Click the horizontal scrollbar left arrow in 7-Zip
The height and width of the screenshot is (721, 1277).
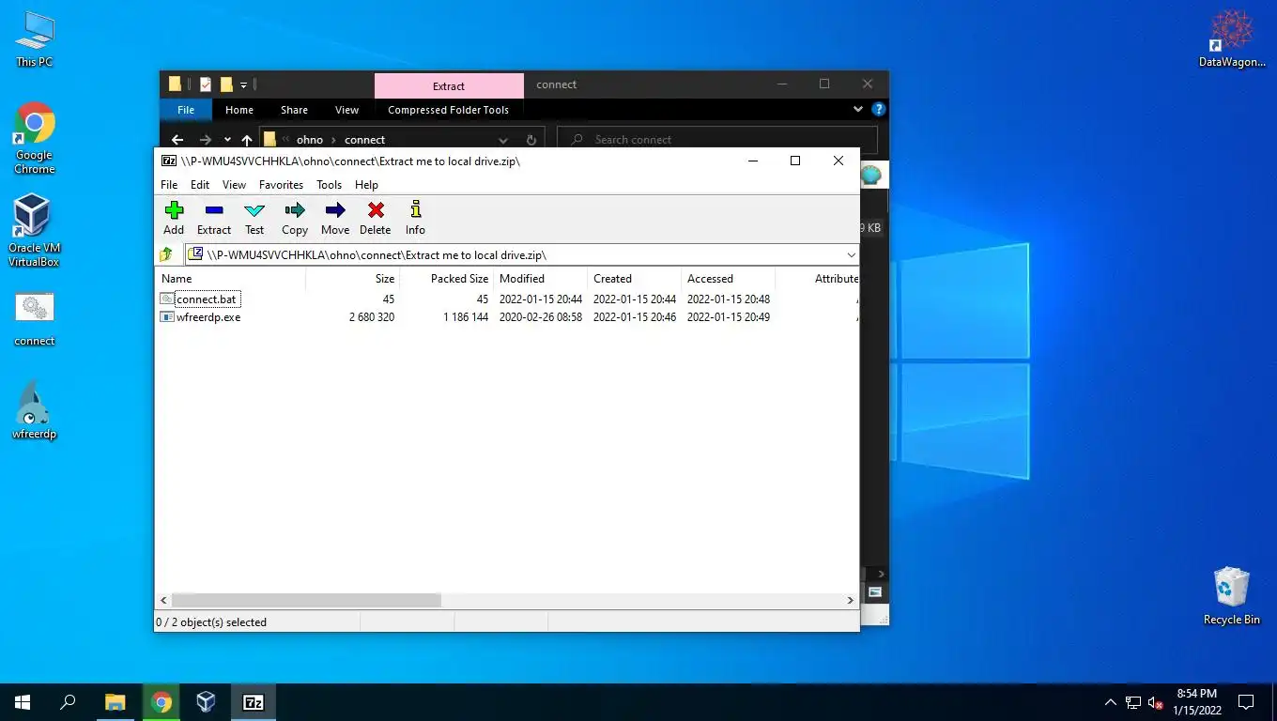point(163,600)
